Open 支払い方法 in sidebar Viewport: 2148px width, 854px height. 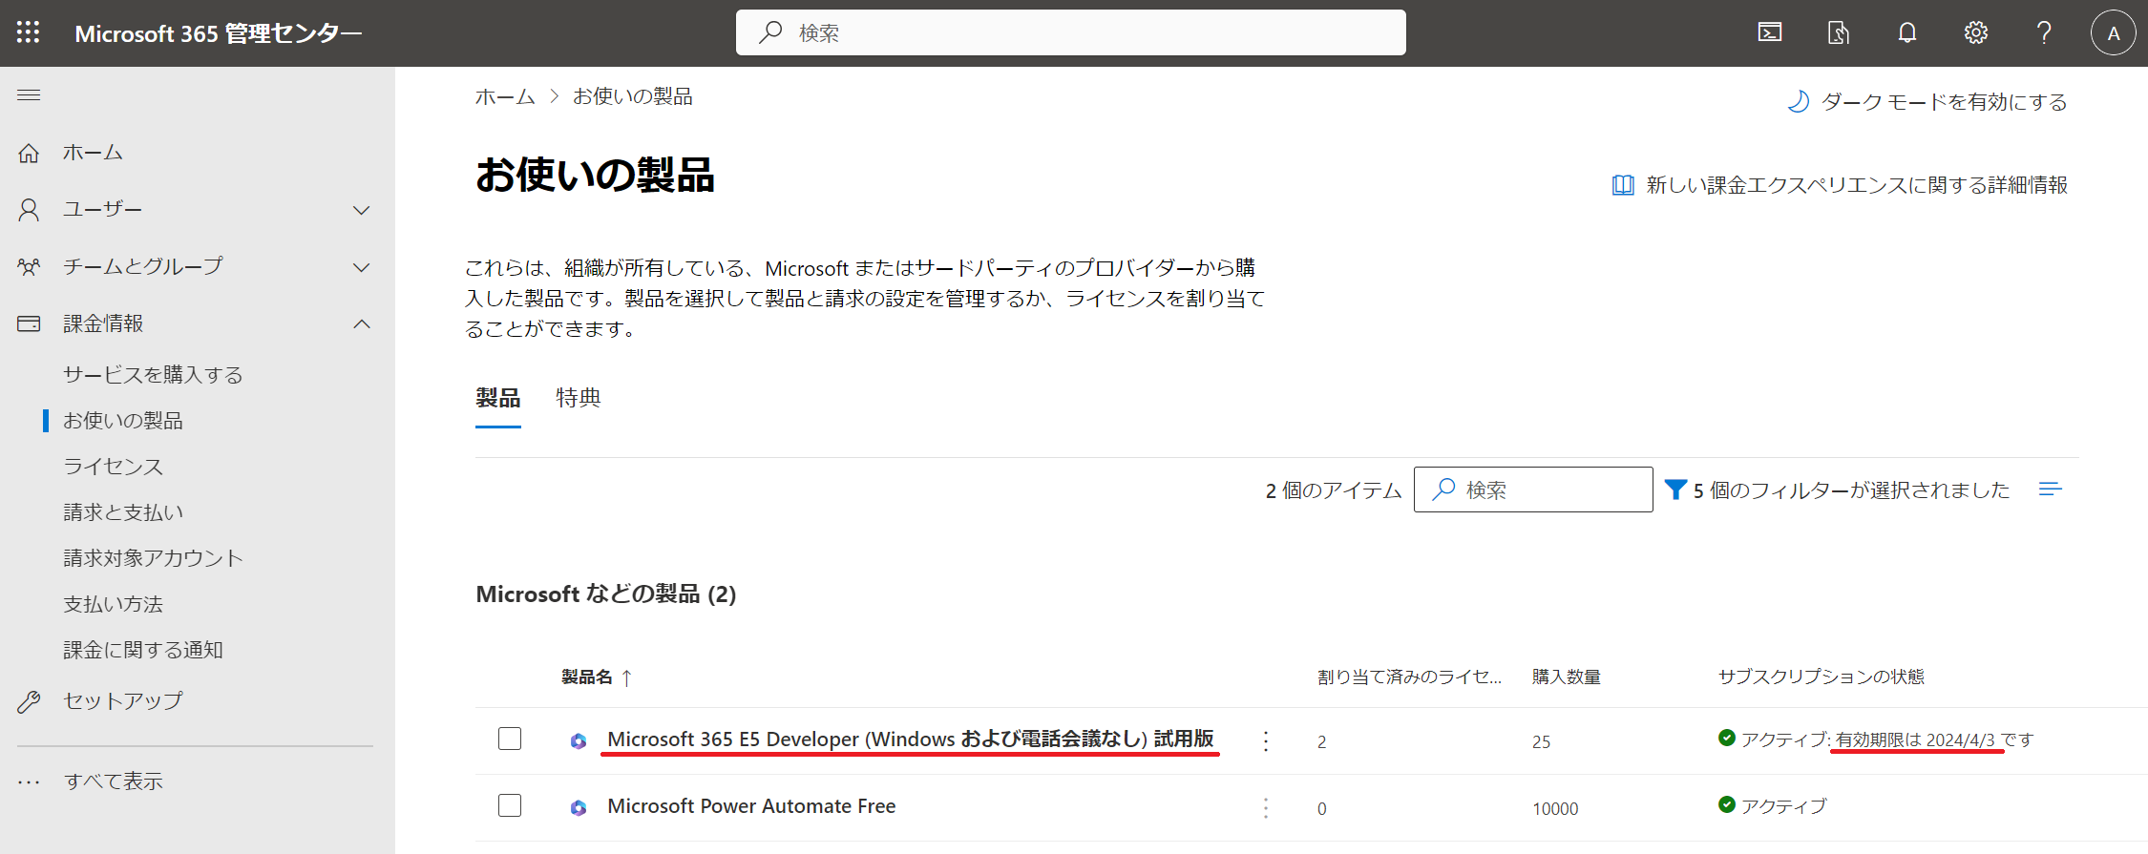[113, 604]
